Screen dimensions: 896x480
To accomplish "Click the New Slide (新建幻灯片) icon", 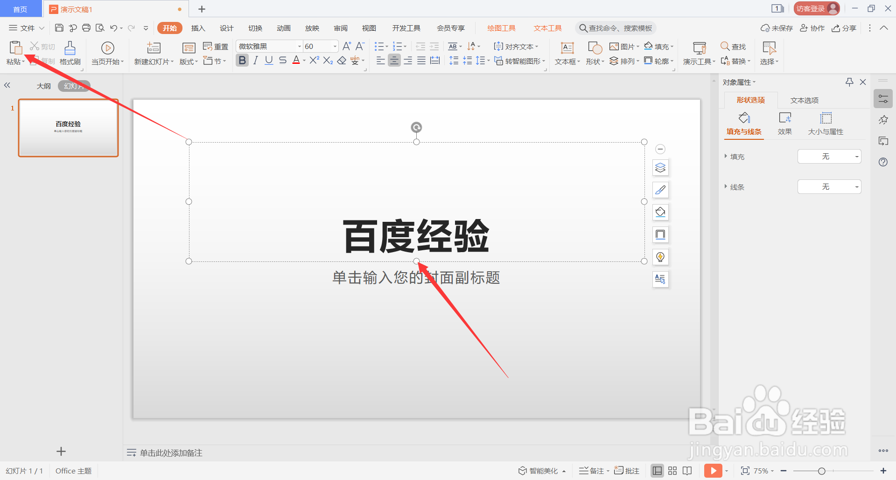I will (x=154, y=48).
